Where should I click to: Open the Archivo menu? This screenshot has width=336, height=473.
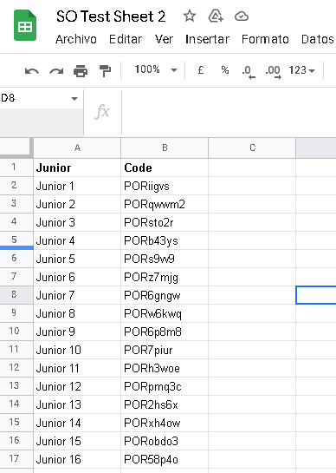pos(76,39)
